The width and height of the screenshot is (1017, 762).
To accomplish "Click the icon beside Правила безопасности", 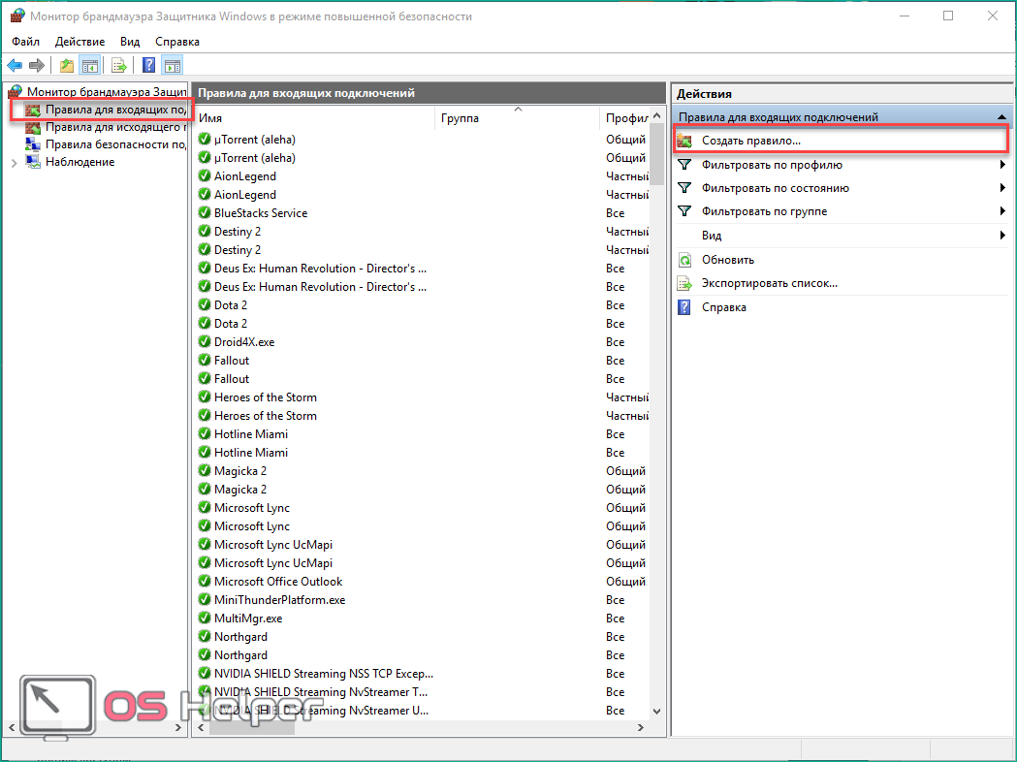I will pyautogui.click(x=32, y=144).
